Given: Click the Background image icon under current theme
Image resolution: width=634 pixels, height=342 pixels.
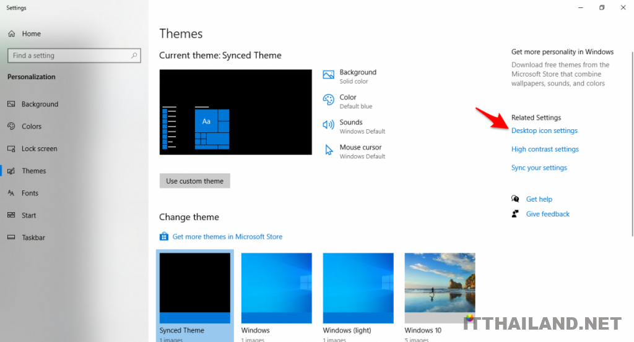Looking at the screenshot, I should pyautogui.click(x=328, y=75).
